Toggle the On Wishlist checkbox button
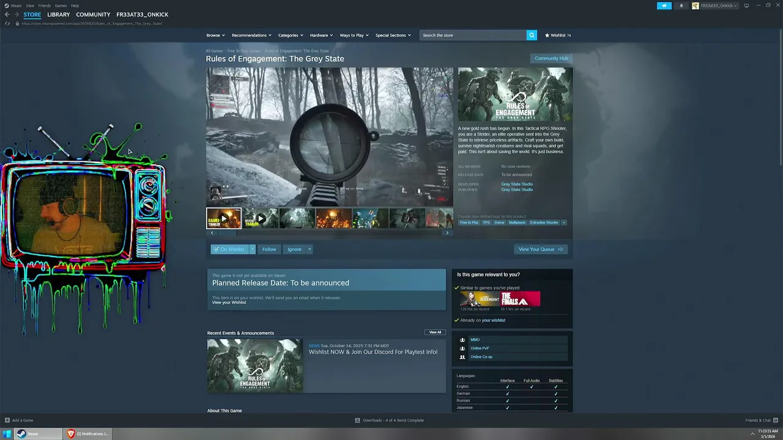The width and height of the screenshot is (783, 440). (229, 249)
